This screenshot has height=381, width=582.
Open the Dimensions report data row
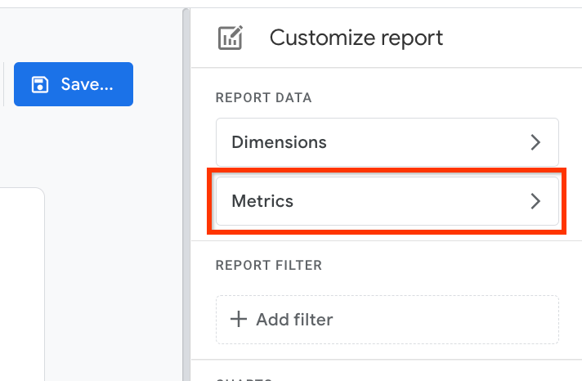click(x=387, y=142)
